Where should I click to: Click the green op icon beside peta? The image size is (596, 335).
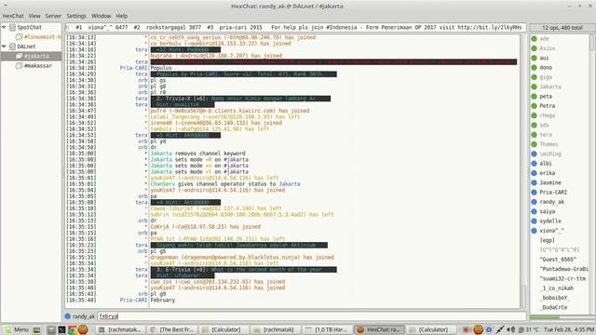coord(534,96)
